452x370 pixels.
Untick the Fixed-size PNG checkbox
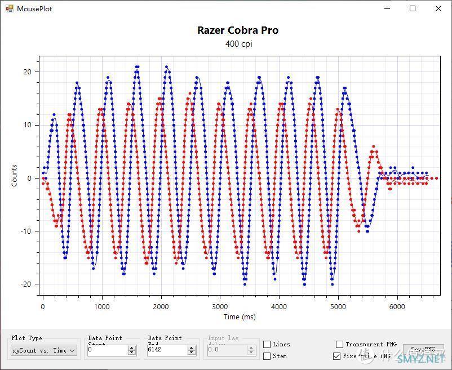[336, 356]
